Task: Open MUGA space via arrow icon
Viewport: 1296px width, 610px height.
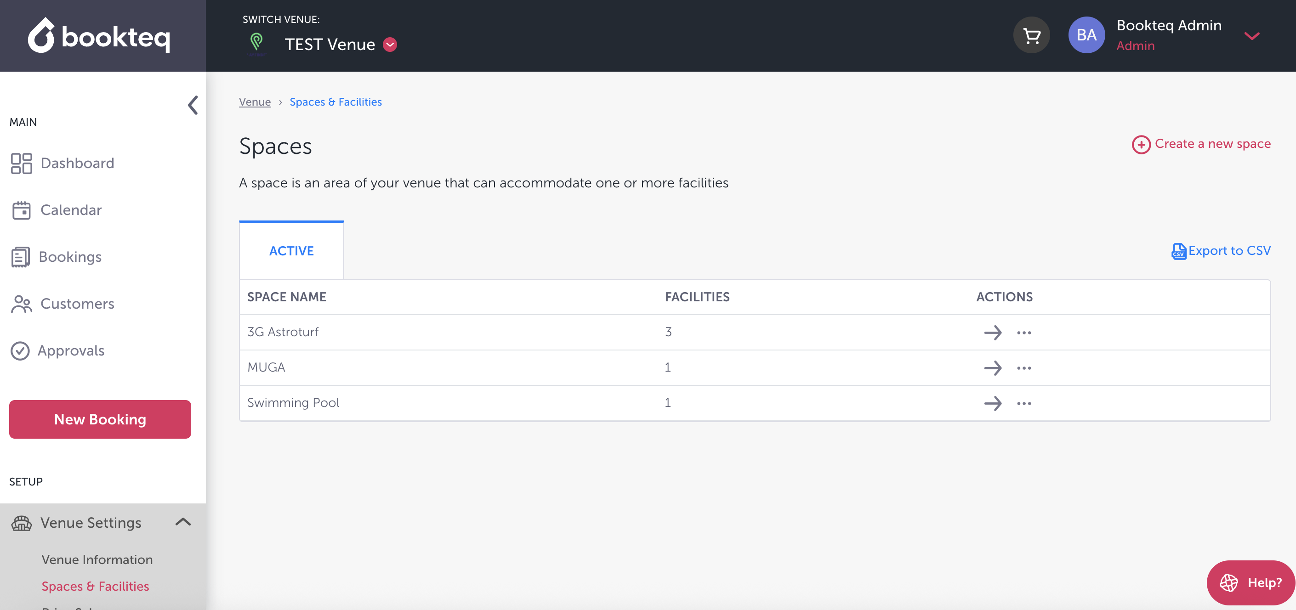Action: pos(993,367)
